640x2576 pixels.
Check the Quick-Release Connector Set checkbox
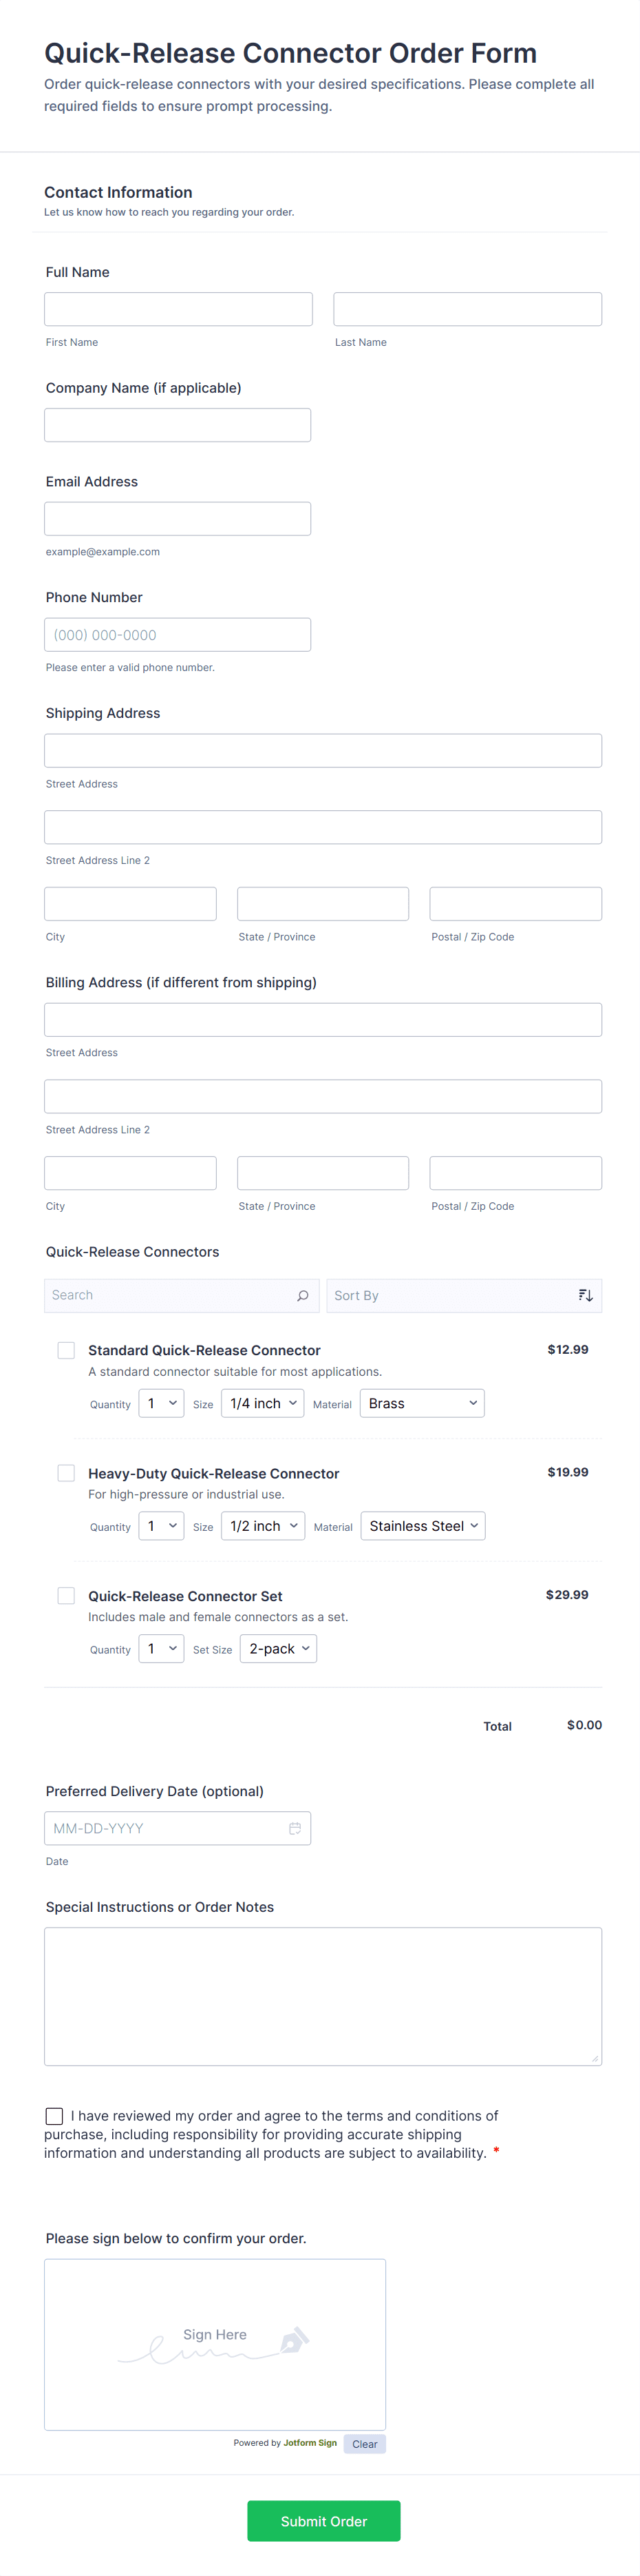click(66, 1595)
